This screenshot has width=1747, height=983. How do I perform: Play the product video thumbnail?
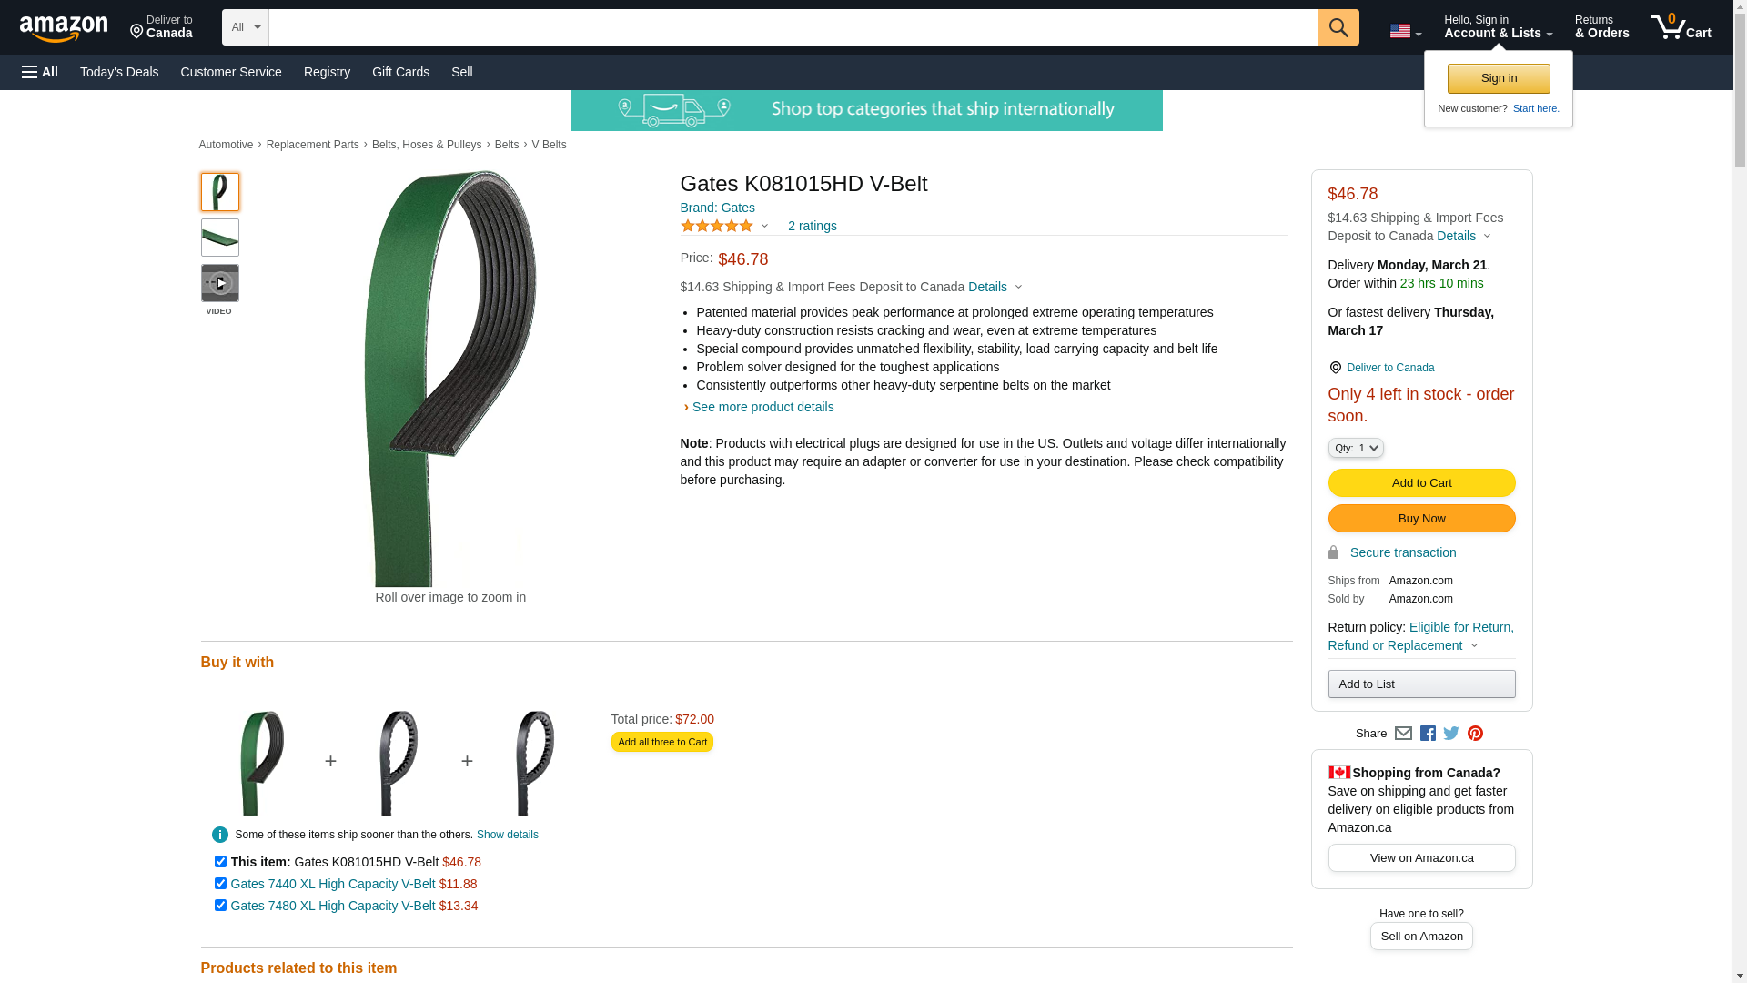click(x=220, y=283)
